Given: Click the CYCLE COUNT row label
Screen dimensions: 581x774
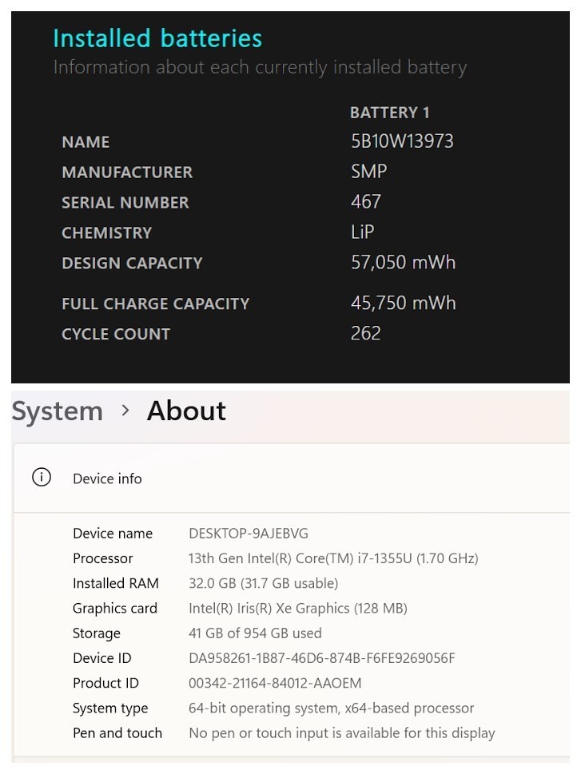Looking at the screenshot, I should tap(116, 334).
